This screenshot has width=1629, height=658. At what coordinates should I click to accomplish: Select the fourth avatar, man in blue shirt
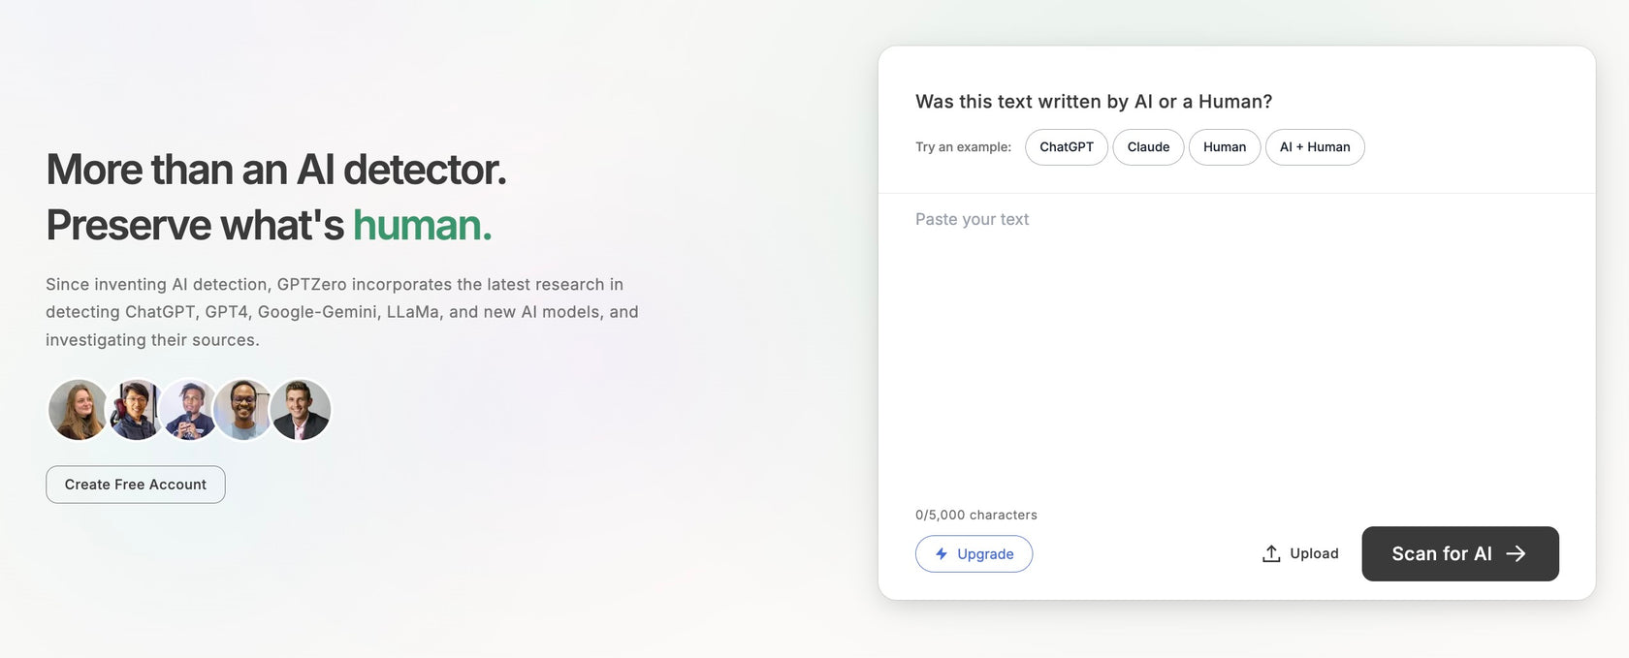243,410
